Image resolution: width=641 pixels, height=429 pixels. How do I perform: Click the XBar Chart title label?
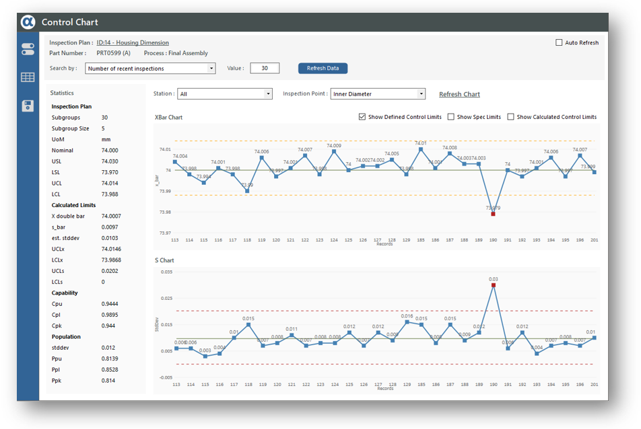pyautogui.click(x=168, y=118)
